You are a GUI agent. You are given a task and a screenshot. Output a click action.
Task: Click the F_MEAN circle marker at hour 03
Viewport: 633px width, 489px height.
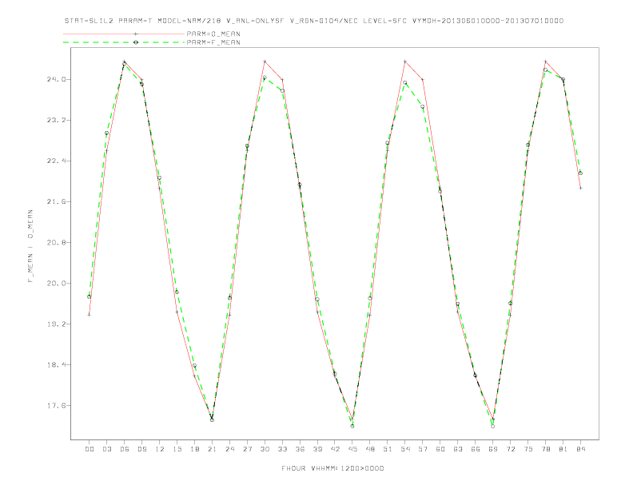pyautogui.click(x=106, y=133)
